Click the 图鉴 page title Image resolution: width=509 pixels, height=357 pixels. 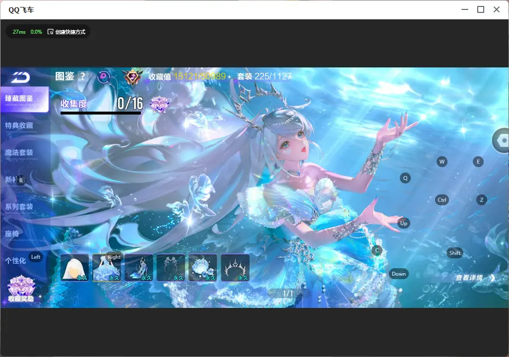pos(65,76)
